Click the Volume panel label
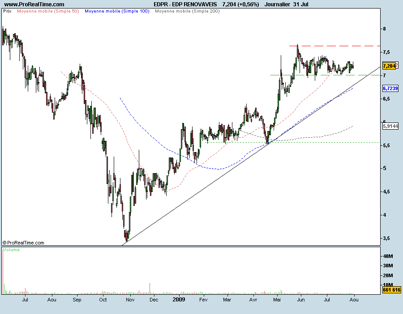The width and height of the screenshot is (403, 314). pyautogui.click(x=11, y=250)
